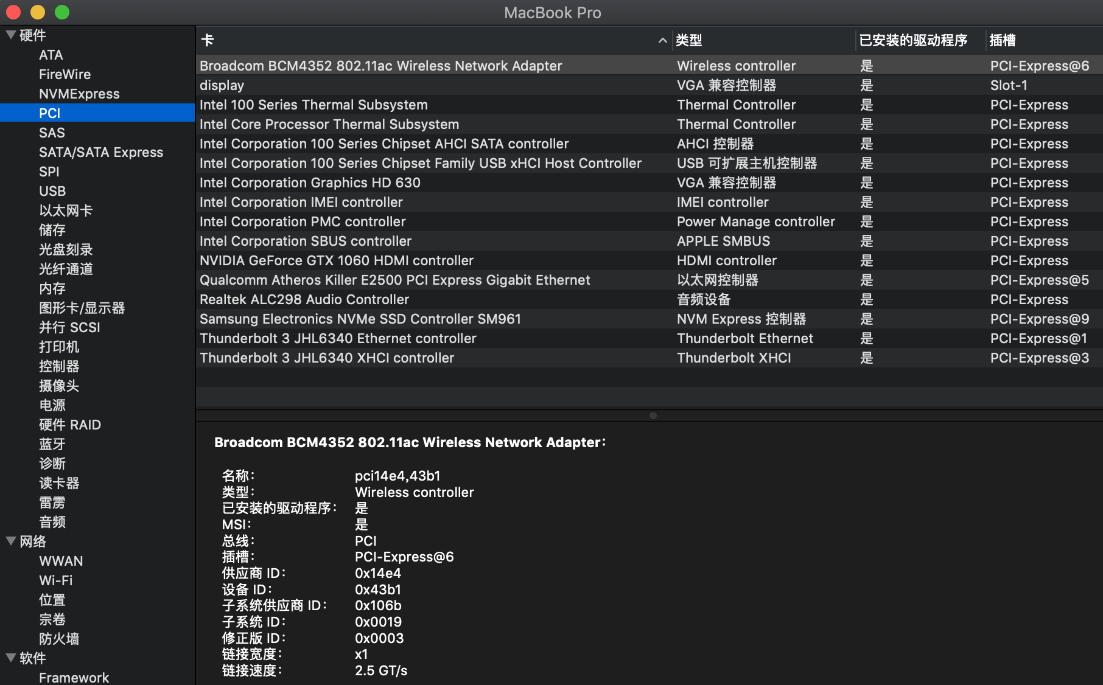Open 光盘刻录 in the sidebar
Screen dimensions: 1103x685
coord(66,249)
